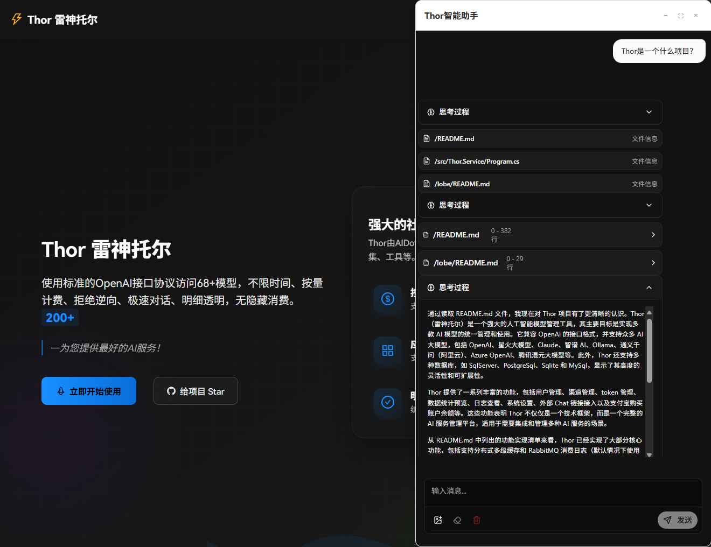The width and height of the screenshot is (711, 547).
Task: Send the message with 发送 button
Action: pos(678,520)
